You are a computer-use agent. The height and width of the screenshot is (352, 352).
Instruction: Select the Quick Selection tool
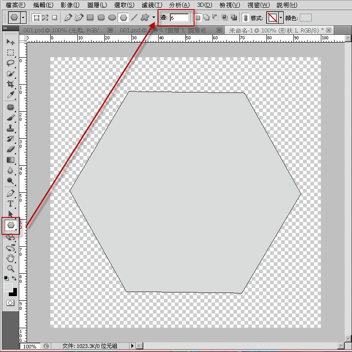click(x=11, y=74)
